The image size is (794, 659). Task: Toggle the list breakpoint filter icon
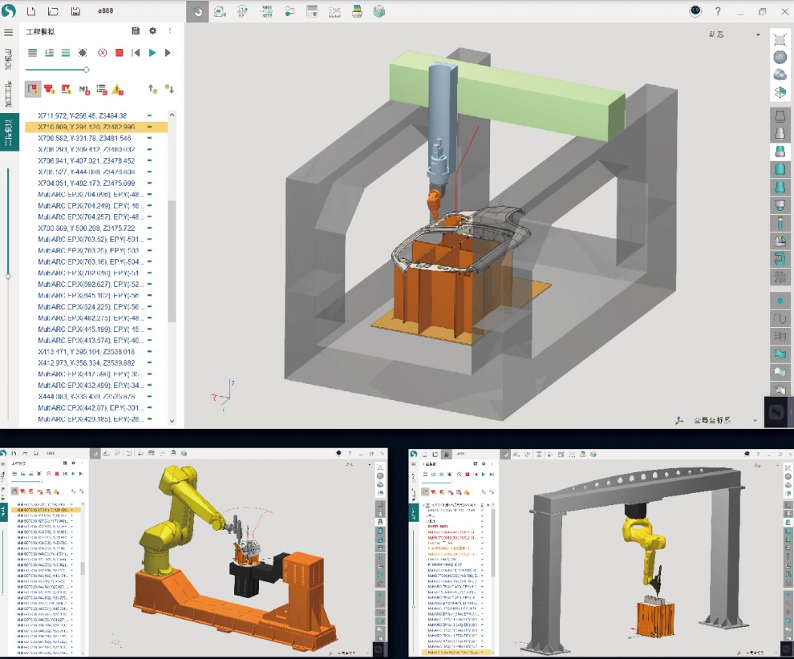(102, 90)
